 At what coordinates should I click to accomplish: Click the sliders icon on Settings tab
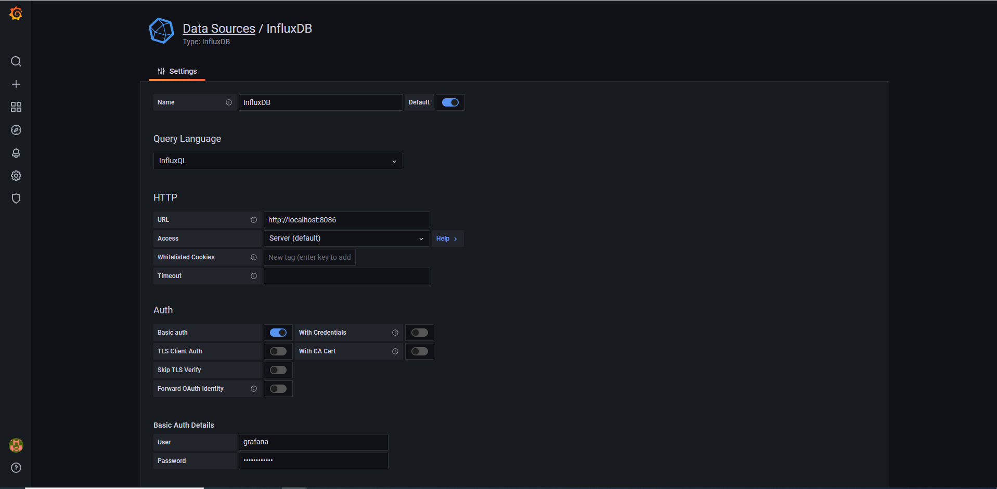pos(161,71)
